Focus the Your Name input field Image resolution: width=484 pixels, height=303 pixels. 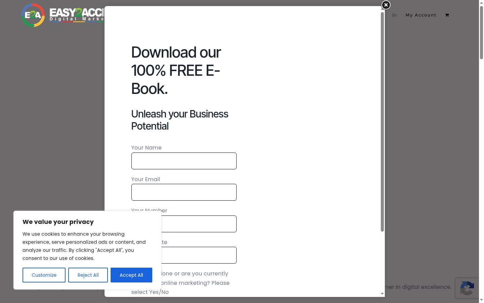(x=184, y=161)
